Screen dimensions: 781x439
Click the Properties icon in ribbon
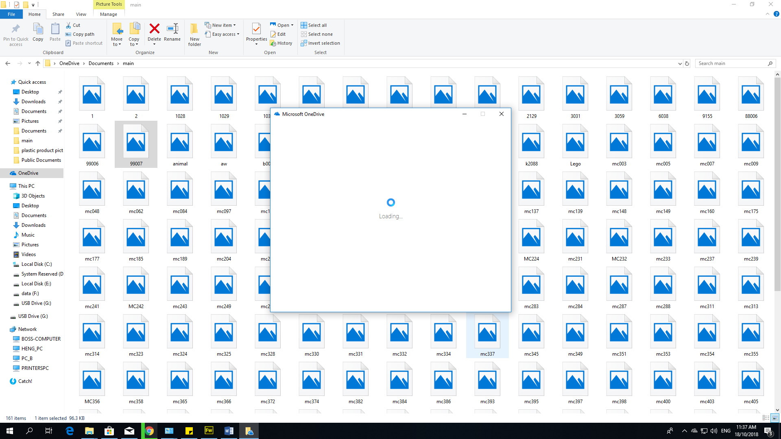[x=256, y=29]
